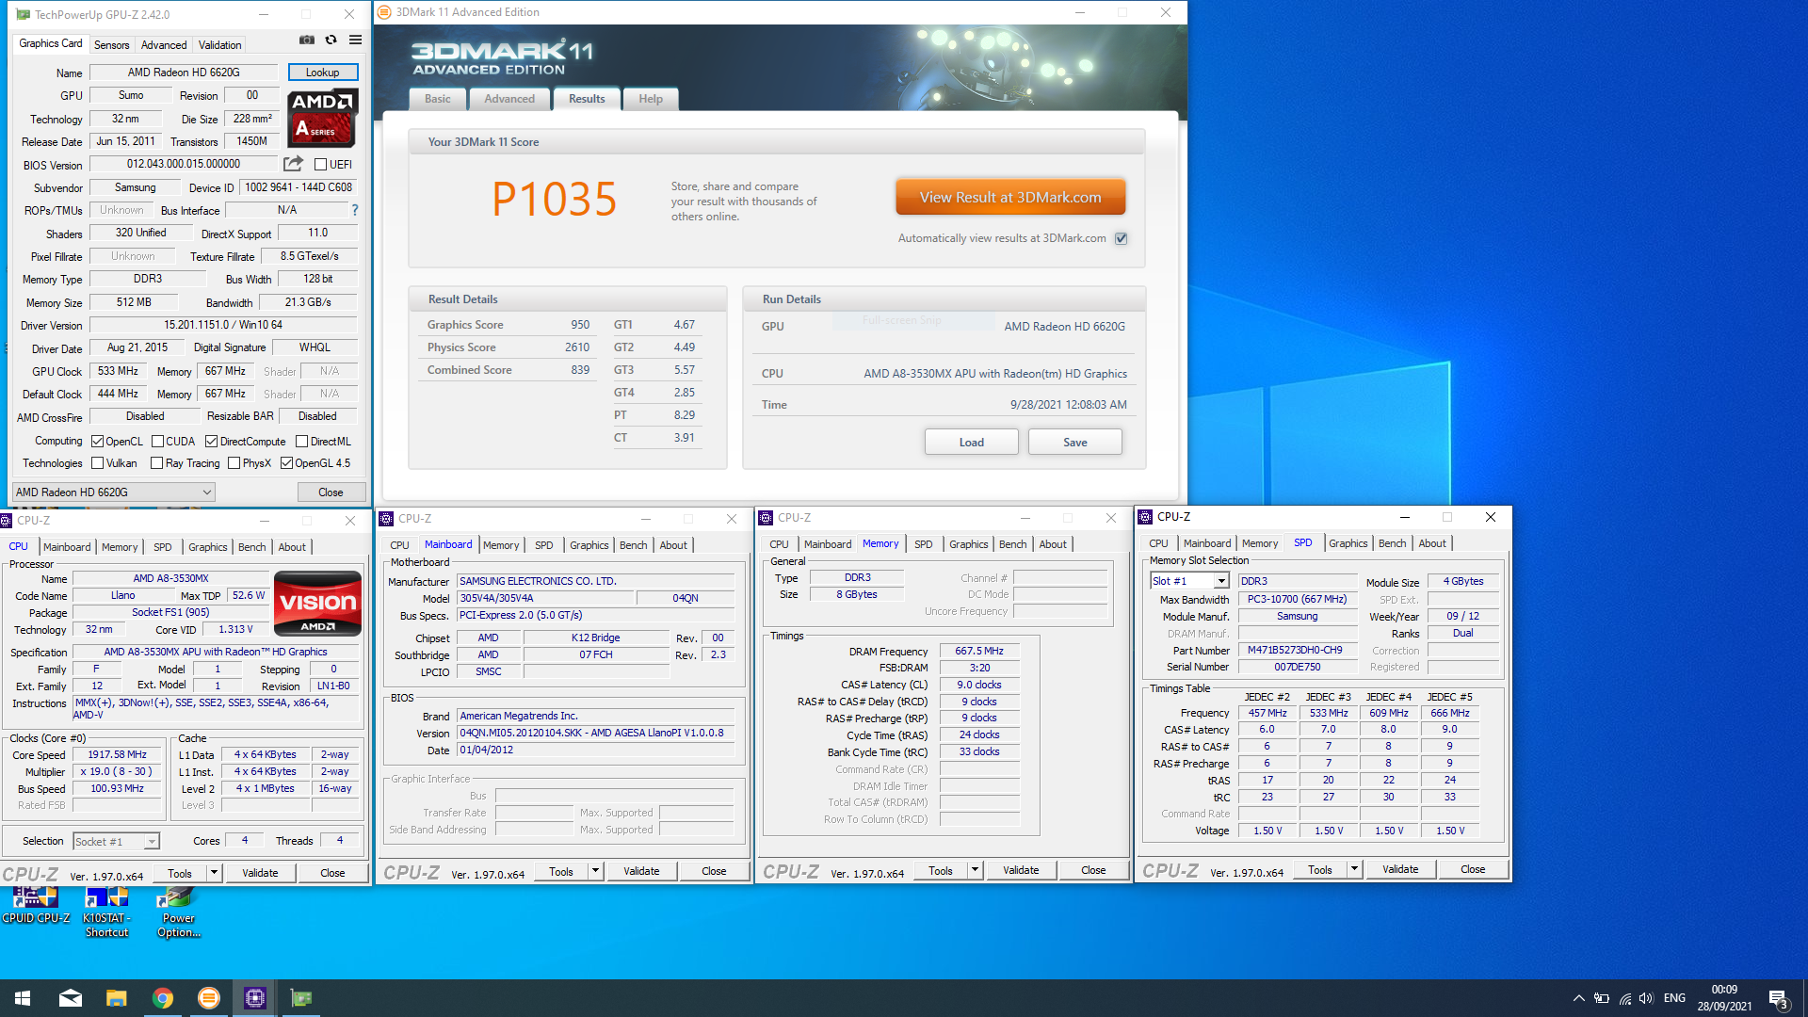
Task: Click Validate in CPU-Z Memory window
Action: (1021, 870)
